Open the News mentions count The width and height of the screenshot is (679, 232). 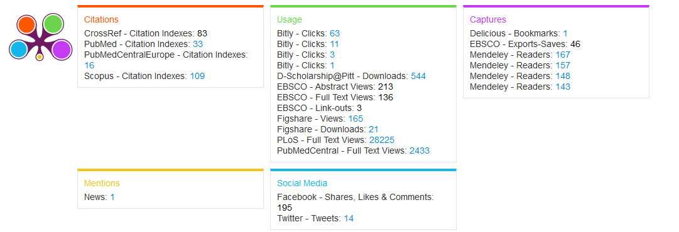(x=112, y=197)
